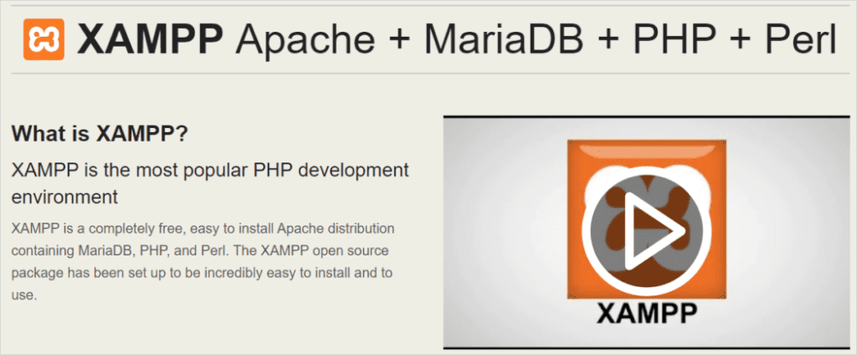
Task: Click the "most popular PHP development environment" subheading
Action: 210,170
